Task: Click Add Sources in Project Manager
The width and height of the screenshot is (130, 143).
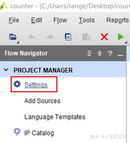Action: point(42,101)
